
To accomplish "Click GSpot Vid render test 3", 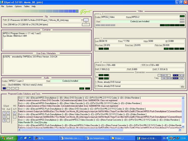I will [4, 120].
